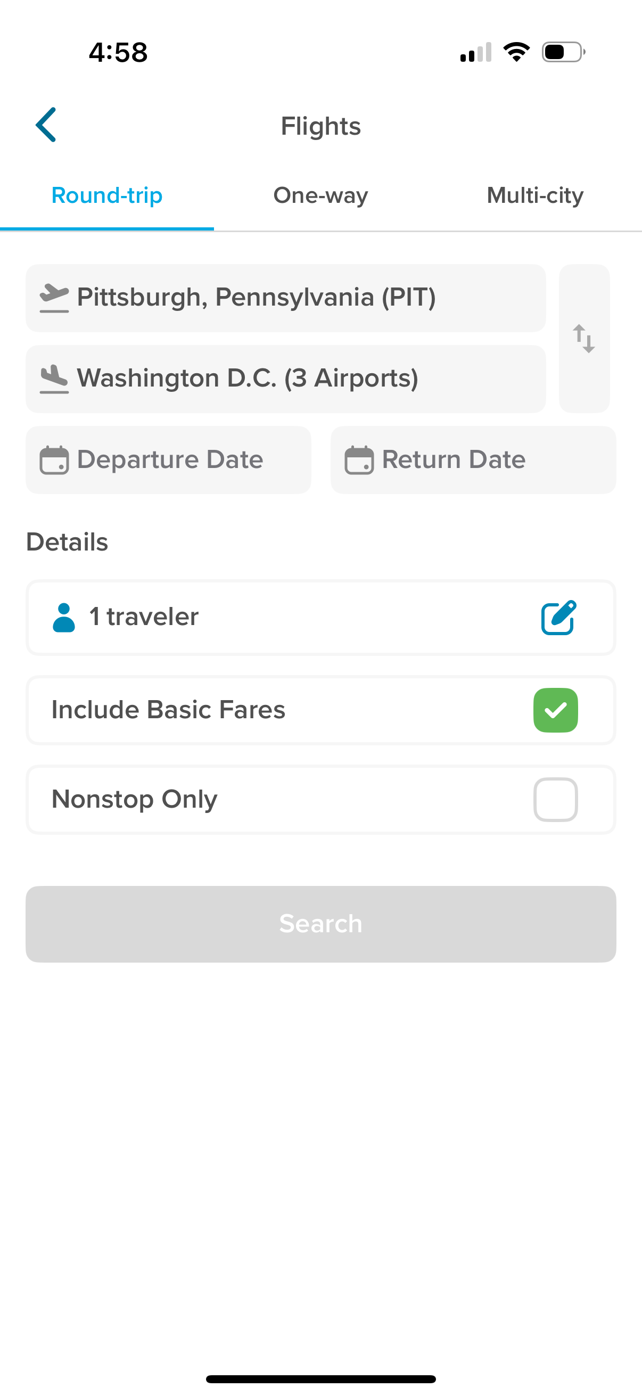Screen dimensions: 642x1396
Task: Open the Departure Date picker
Action: click(169, 460)
